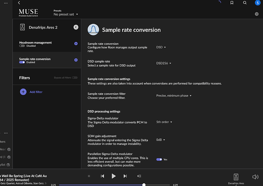The image size is (263, 186).
Task: Turn off Parallelize Sigma-Delta modulator
Action: 159,159
